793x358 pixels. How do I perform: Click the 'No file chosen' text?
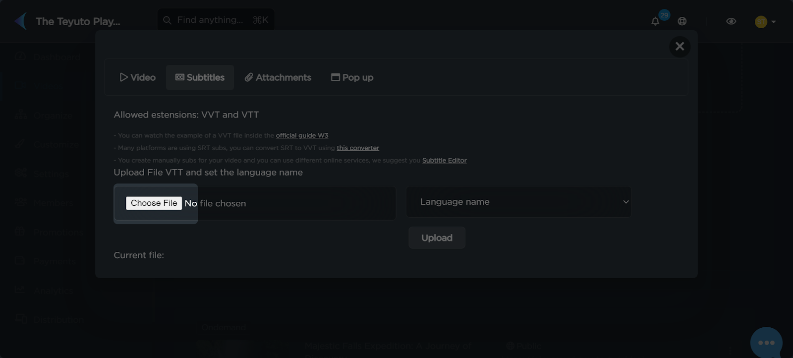coord(215,203)
